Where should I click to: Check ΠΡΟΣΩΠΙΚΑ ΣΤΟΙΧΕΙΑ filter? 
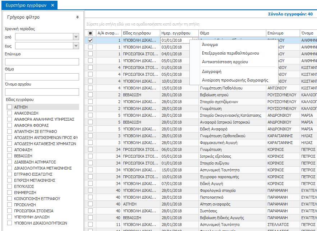pyautogui.click(x=9, y=211)
